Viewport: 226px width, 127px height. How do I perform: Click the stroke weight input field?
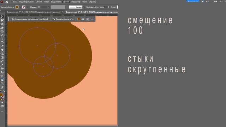(44, 7)
